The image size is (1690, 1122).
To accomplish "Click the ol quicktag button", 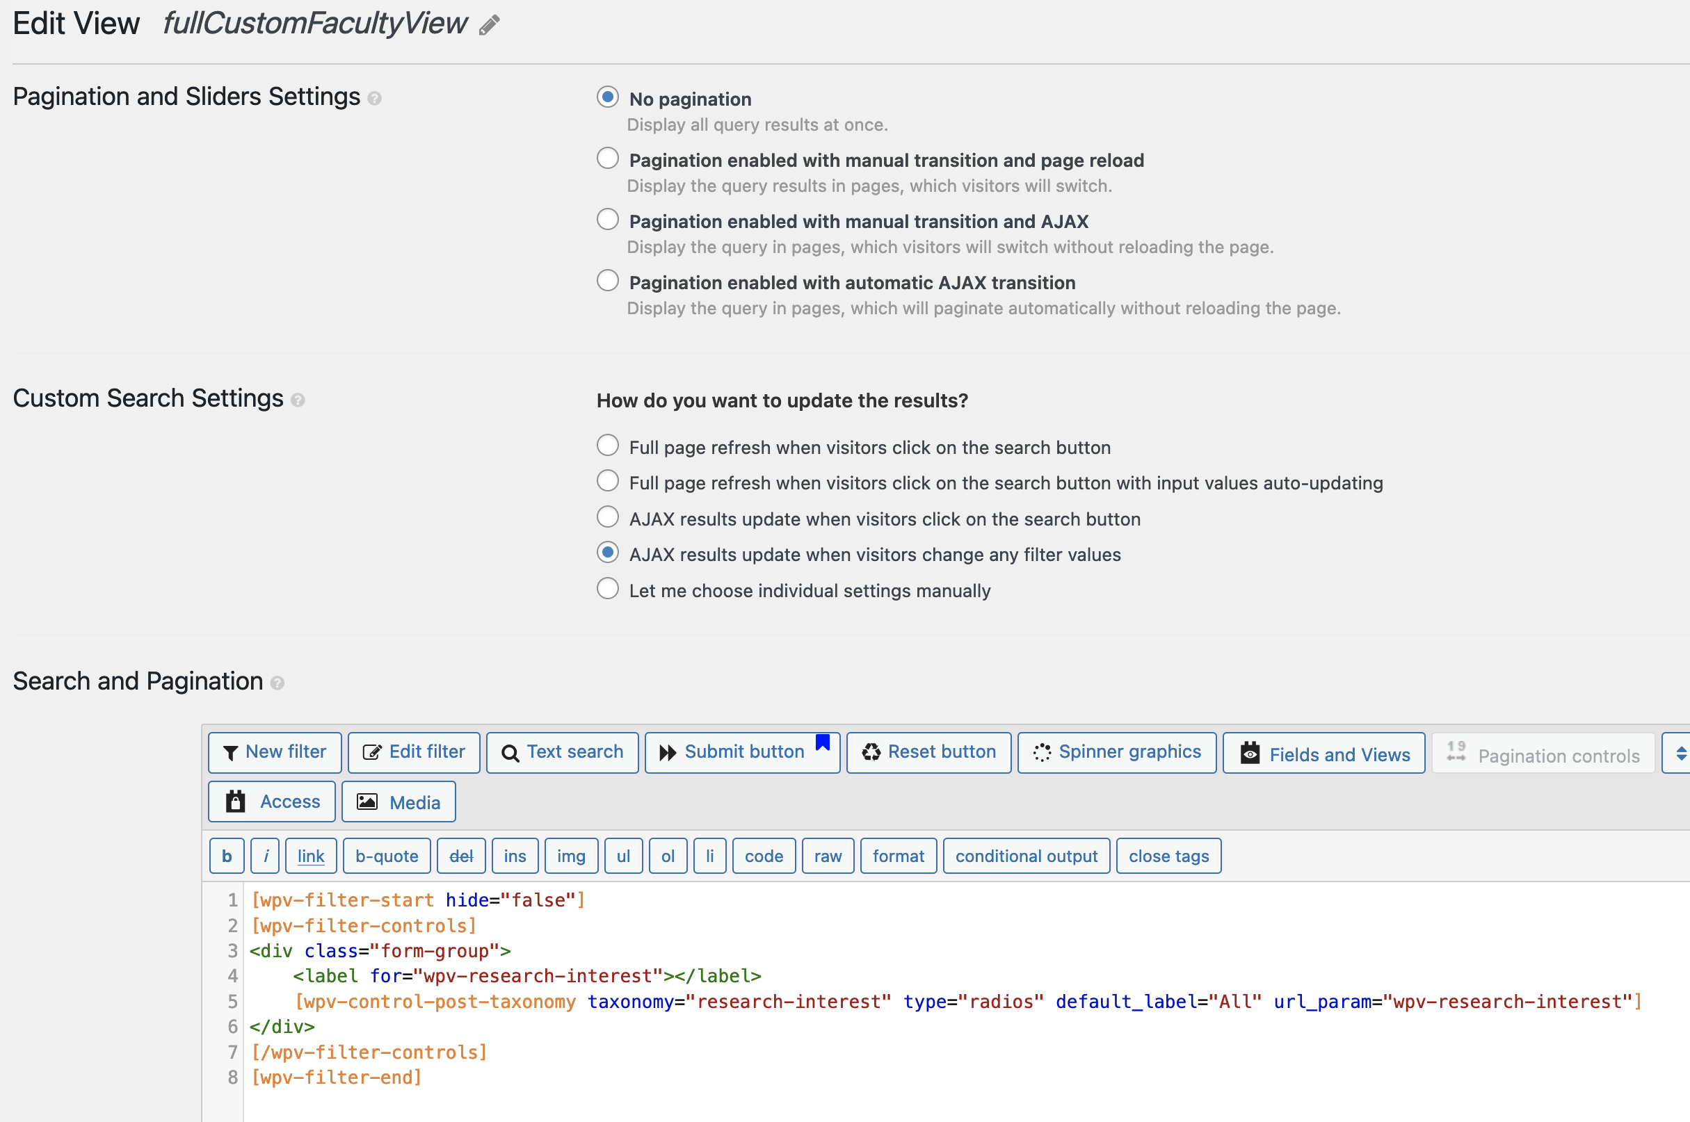I will pos(668,856).
